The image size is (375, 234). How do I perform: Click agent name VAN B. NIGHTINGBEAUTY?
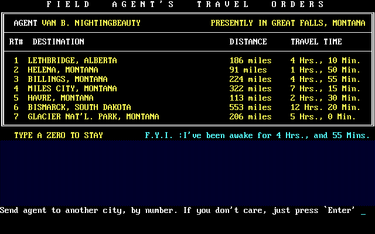[x=91, y=23]
